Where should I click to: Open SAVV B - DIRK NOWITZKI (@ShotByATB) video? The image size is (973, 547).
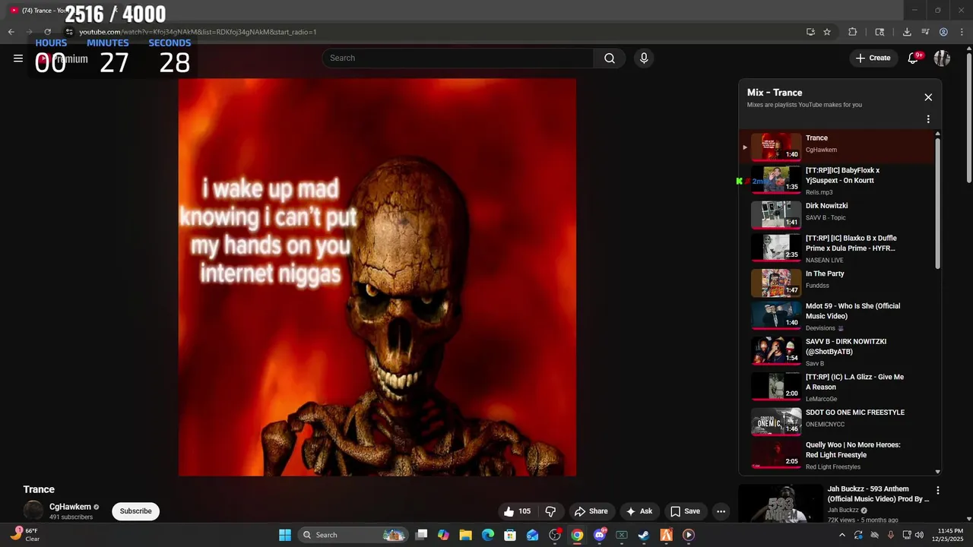846,346
